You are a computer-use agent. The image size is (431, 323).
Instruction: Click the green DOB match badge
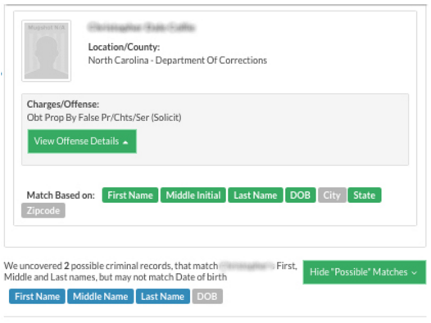[x=301, y=195]
